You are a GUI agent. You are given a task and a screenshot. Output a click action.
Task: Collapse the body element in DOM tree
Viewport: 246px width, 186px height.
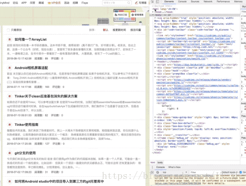tap(153, 15)
